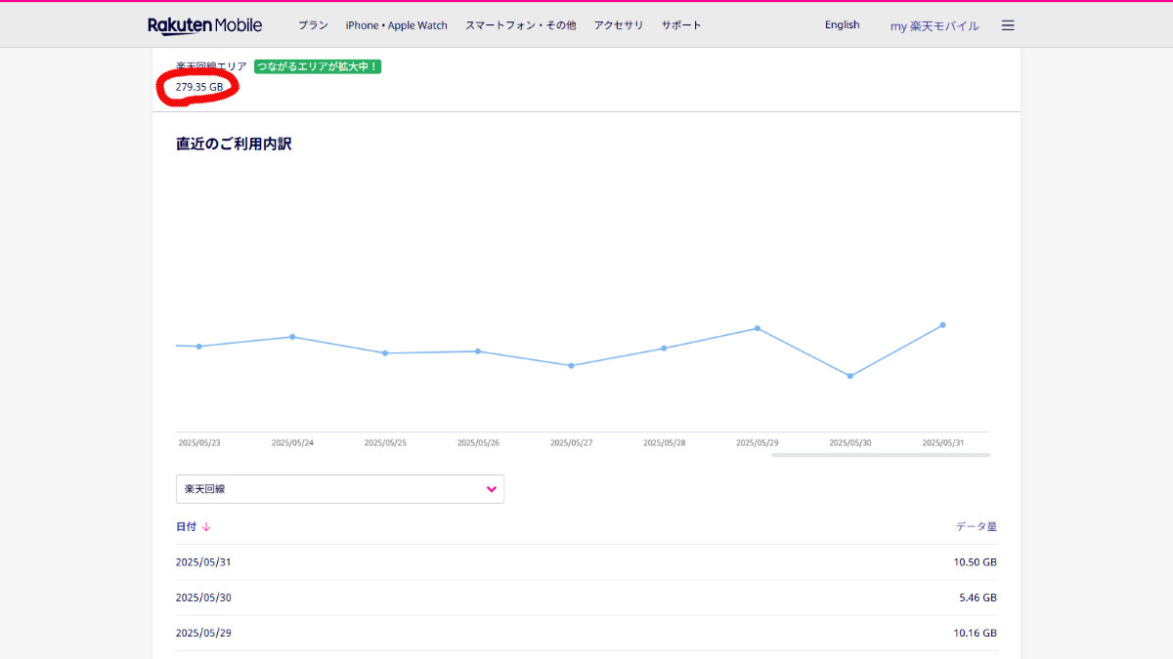Open the サポート menu
This screenshot has width=1173, height=659.
tap(681, 25)
